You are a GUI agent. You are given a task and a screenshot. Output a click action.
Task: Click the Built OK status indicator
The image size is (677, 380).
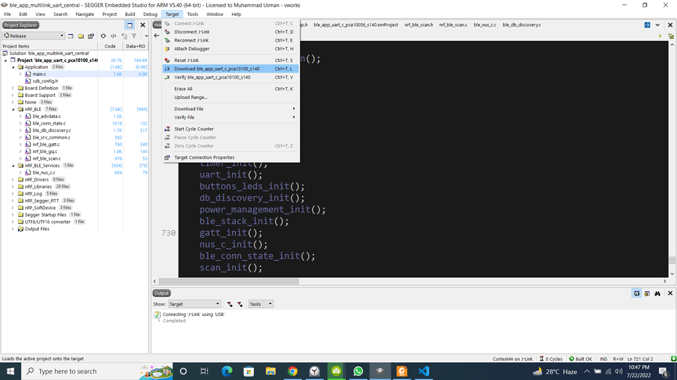click(x=580, y=359)
